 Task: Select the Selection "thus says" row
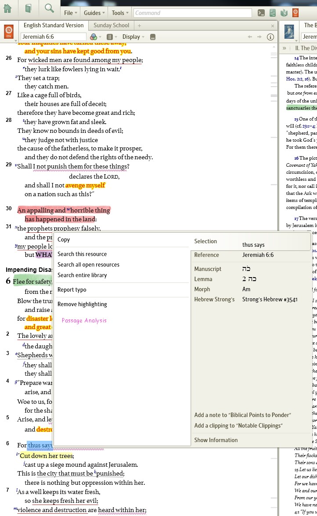[x=251, y=243]
